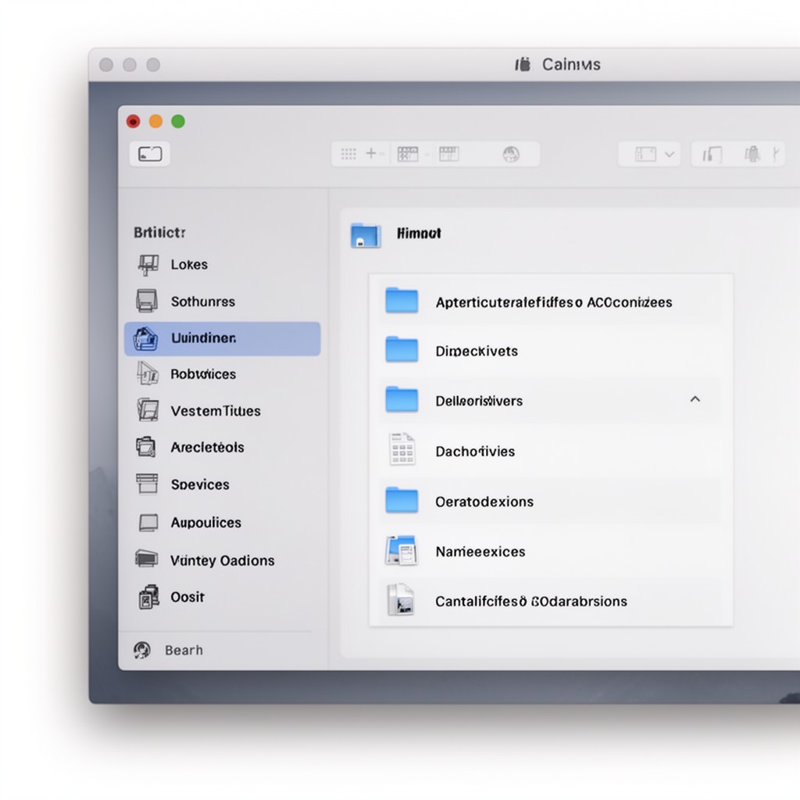Click the share icon in toolbar

(712, 154)
